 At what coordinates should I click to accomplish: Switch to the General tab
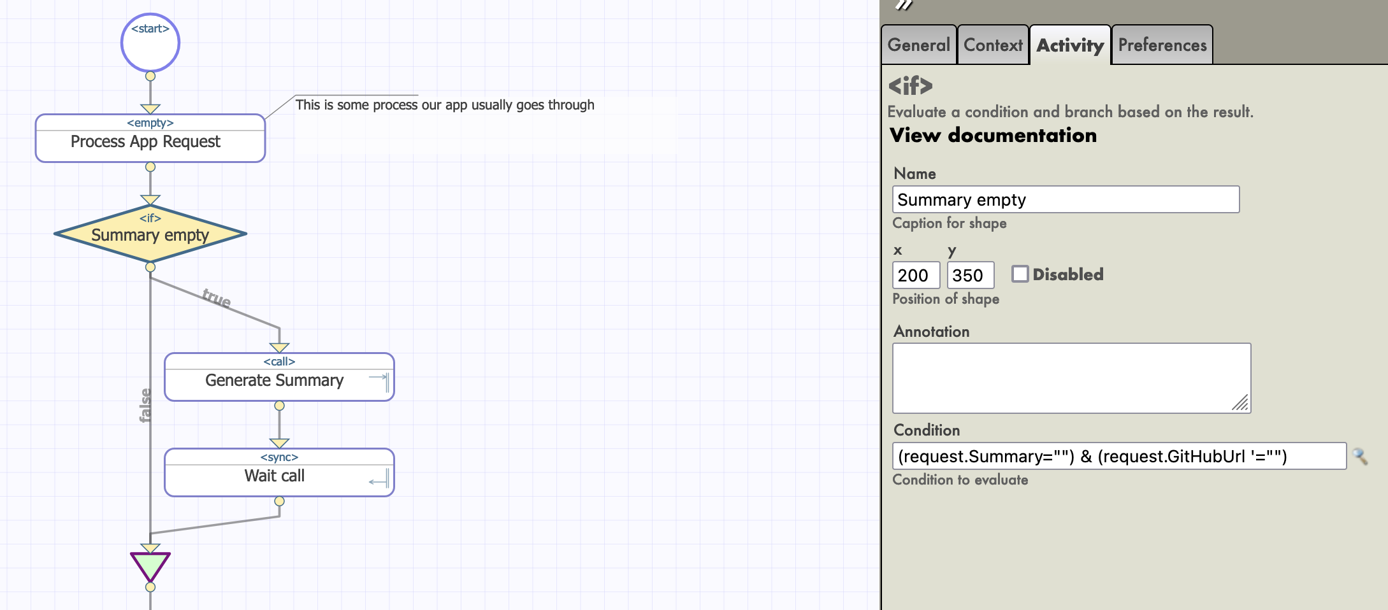[918, 45]
